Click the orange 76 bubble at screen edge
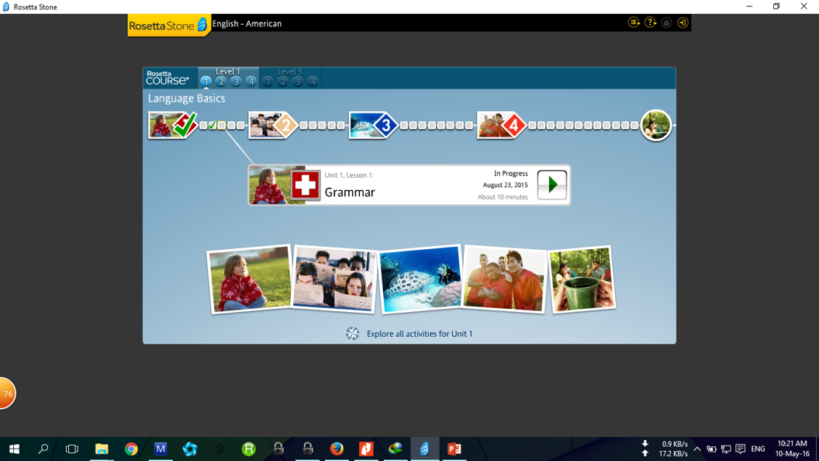 7,393
